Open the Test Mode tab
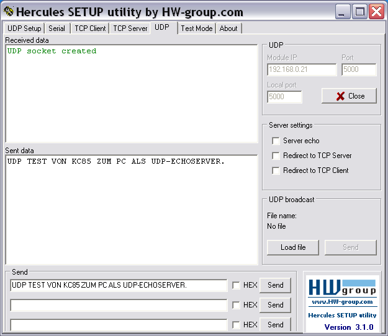The width and height of the screenshot is (388, 336). coord(197,29)
